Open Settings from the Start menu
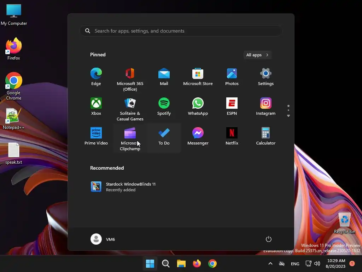The height and width of the screenshot is (272, 362). click(266, 77)
